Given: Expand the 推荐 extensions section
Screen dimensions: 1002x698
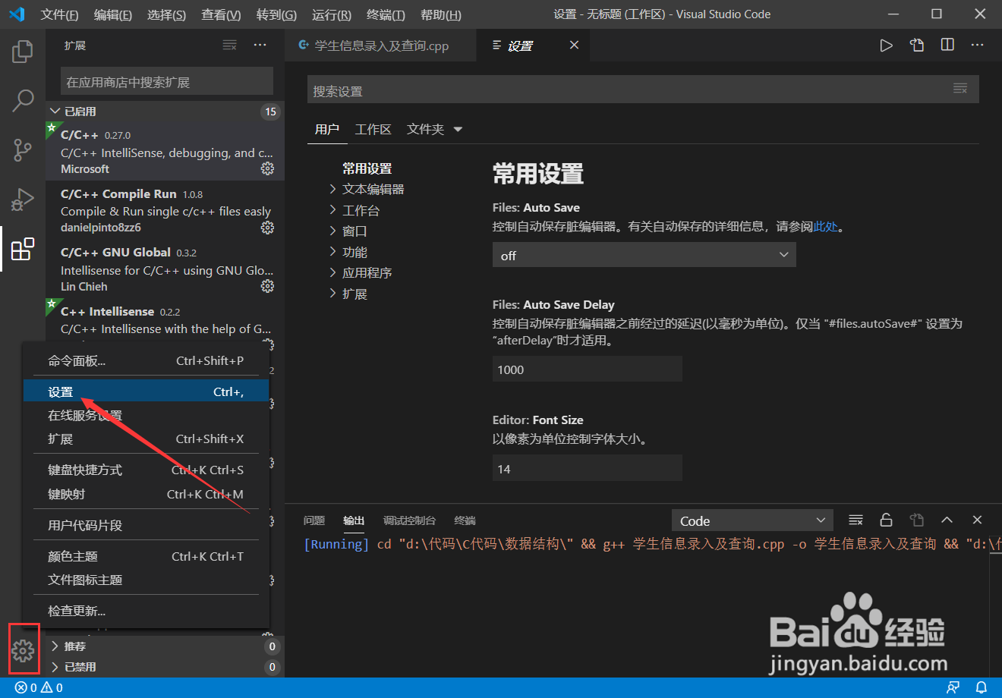Looking at the screenshot, I should pyautogui.click(x=165, y=646).
